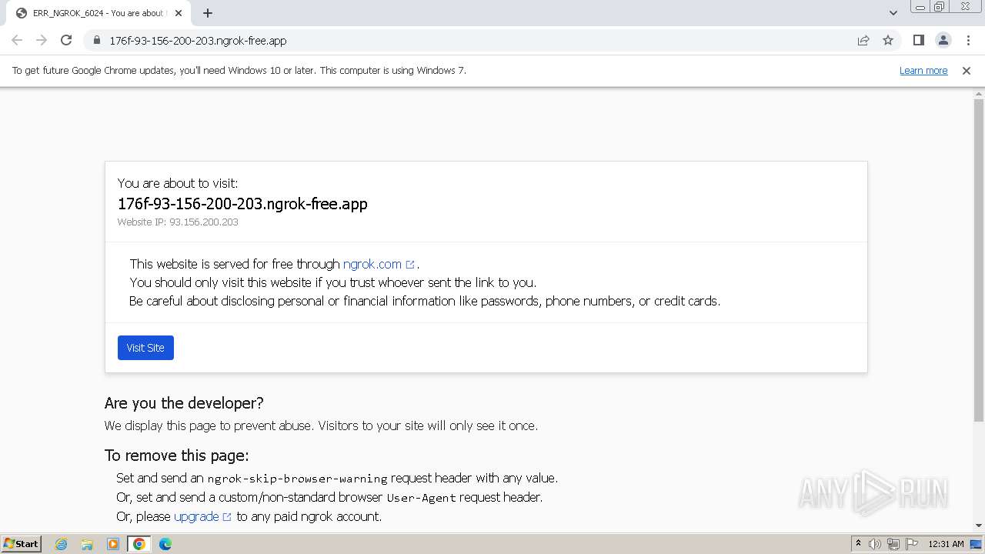Viewport: 985px width, 554px height.
Task: Launch Internet Explorer from taskbar
Action: tap(61, 544)
